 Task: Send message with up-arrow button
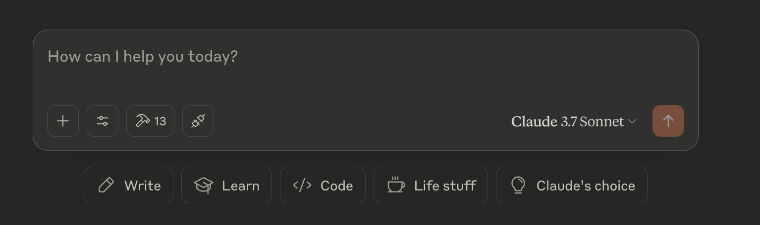pos(668,121)
